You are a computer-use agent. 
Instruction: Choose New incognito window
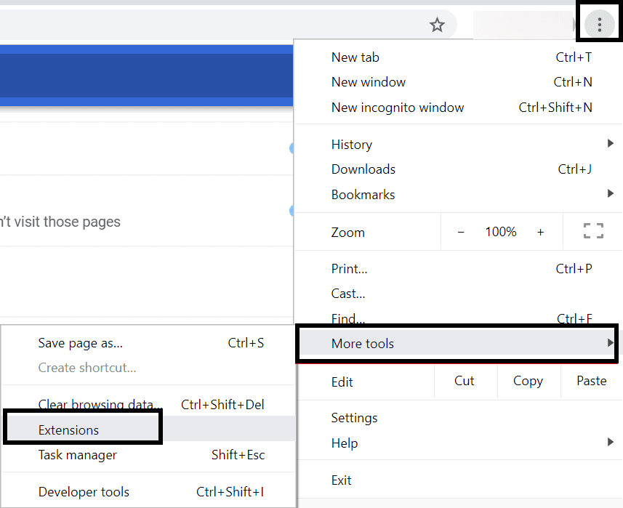pos(459,108)
